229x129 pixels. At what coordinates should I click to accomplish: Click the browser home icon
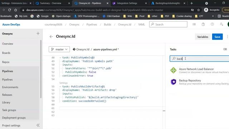pos(16,10)
